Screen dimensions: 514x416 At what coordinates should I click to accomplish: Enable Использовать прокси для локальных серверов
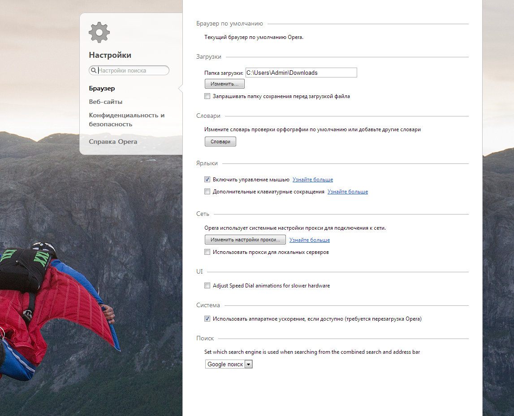tap(207, 252)
